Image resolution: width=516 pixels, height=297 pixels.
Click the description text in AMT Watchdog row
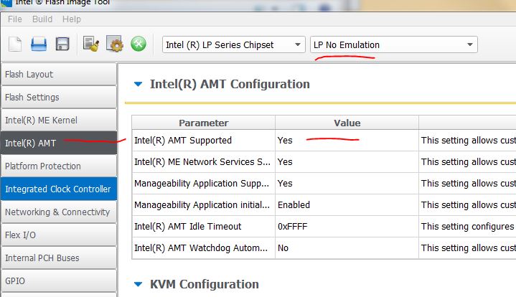(x=469, y=248)
